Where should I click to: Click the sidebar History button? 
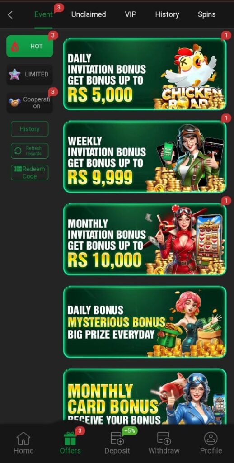[x=29, y=129]
